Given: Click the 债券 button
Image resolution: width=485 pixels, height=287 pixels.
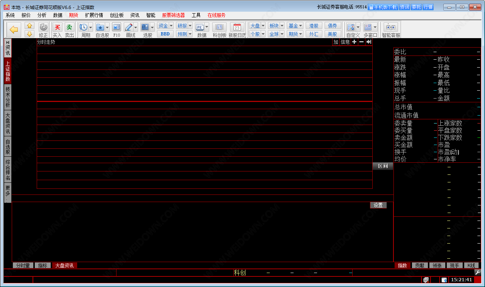Looking at the screenshot, I should (333, 26).
